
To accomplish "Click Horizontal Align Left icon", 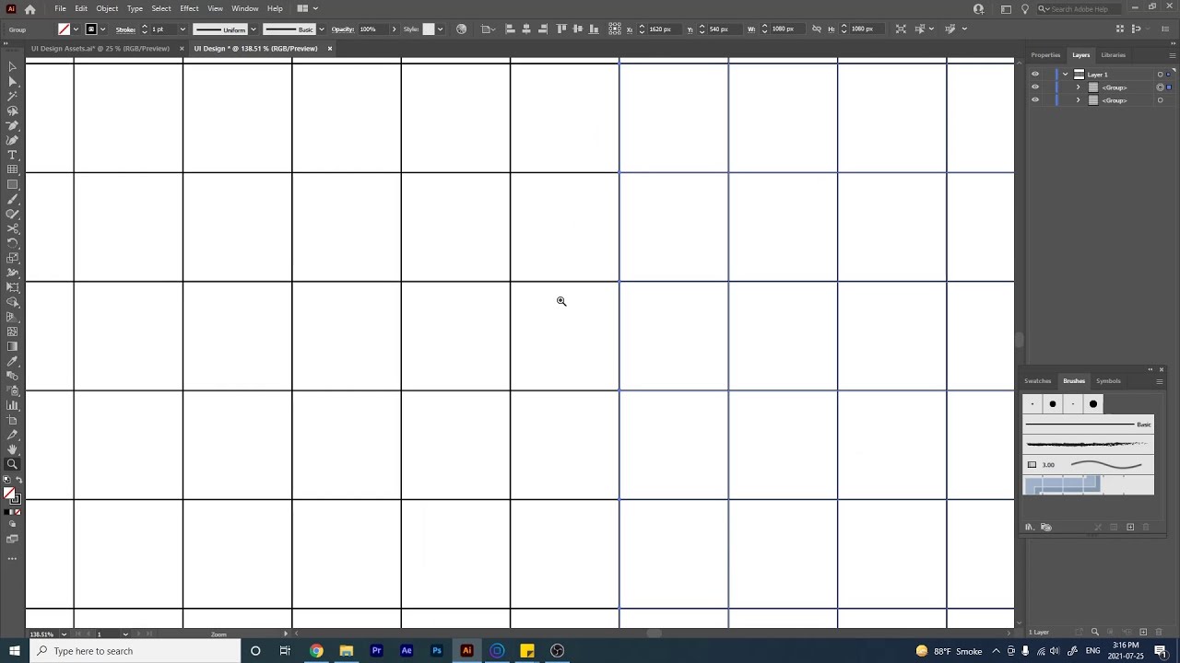I will click(x=511, y=29).
